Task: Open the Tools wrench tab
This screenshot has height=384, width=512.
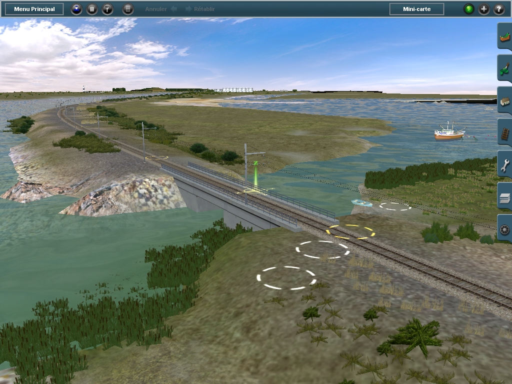Action: [x=504, y=164]
